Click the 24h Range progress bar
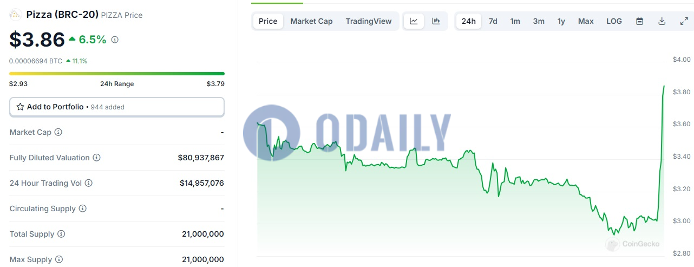 click(x=116, y=73)
